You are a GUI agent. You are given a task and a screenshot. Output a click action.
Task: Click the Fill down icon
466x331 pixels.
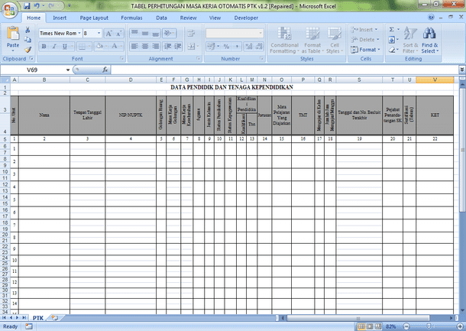pyautogui.click(x=392, y=40)
